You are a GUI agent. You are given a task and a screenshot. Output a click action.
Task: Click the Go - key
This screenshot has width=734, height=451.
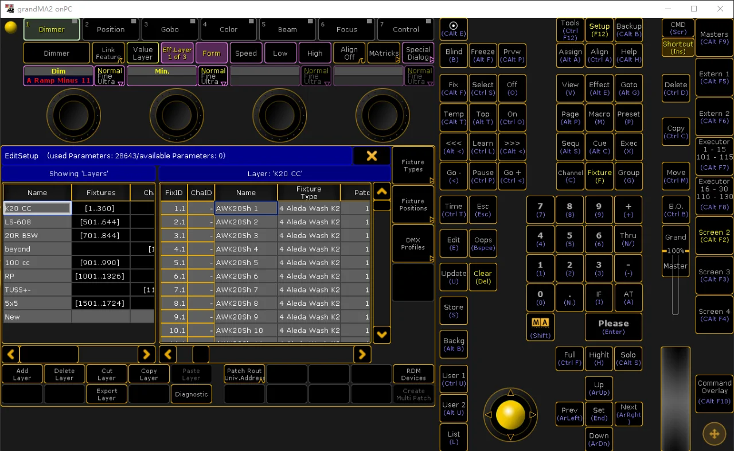tap(454, 176)
